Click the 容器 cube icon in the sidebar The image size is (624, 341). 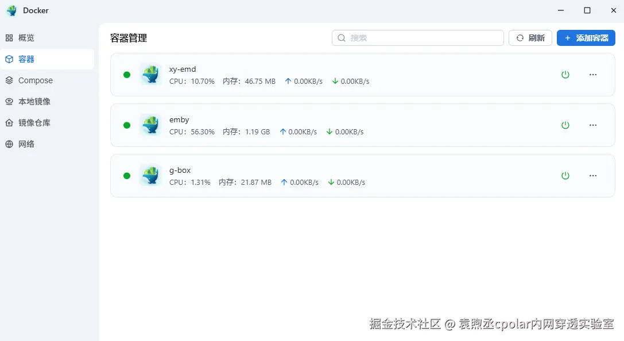click(x=9, y=59)
